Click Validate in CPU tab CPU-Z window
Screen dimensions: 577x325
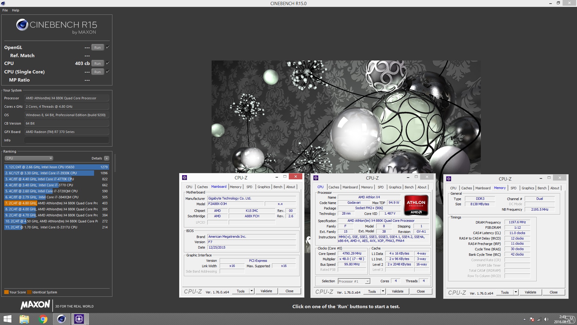point(398,292)
